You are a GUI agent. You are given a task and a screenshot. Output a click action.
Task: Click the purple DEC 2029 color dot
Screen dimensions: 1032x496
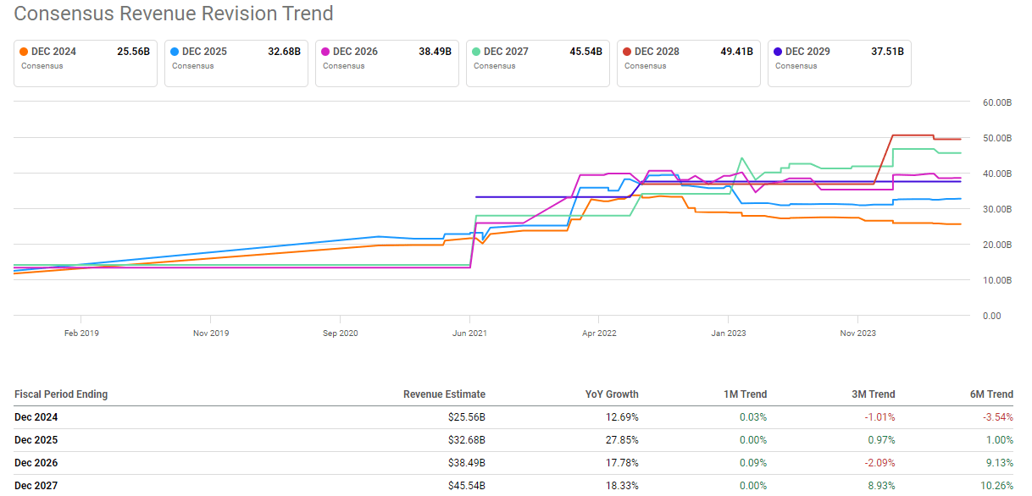tap(777, 52)
